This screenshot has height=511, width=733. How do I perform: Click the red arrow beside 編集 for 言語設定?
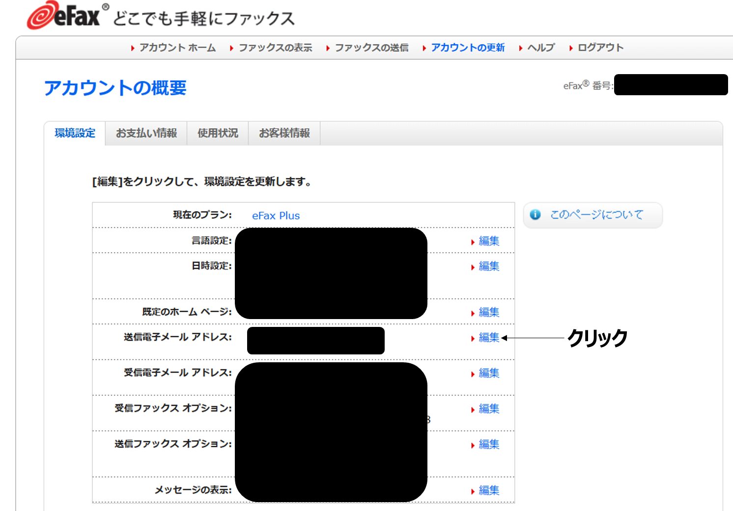click(473, 241)
